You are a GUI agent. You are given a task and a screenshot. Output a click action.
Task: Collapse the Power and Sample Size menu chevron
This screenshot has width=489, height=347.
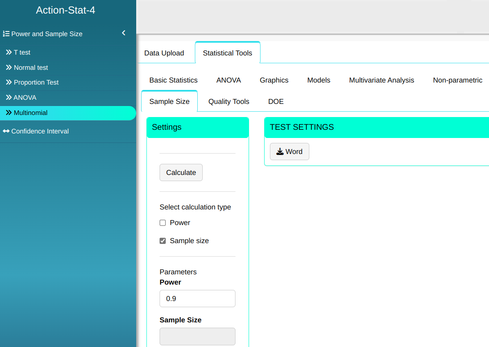pos(123,33)
